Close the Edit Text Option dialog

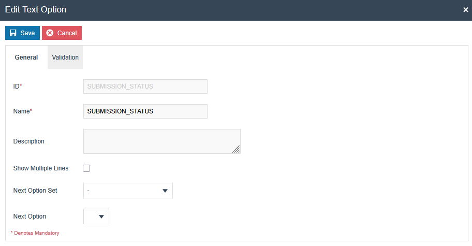465,10
